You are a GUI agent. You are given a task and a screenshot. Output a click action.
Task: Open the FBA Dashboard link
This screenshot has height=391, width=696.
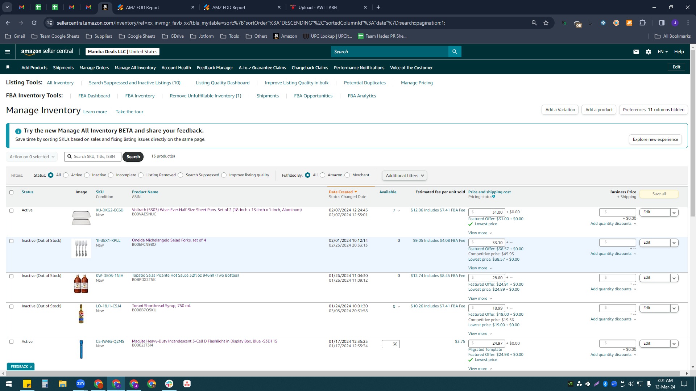(x=94, y=96)
